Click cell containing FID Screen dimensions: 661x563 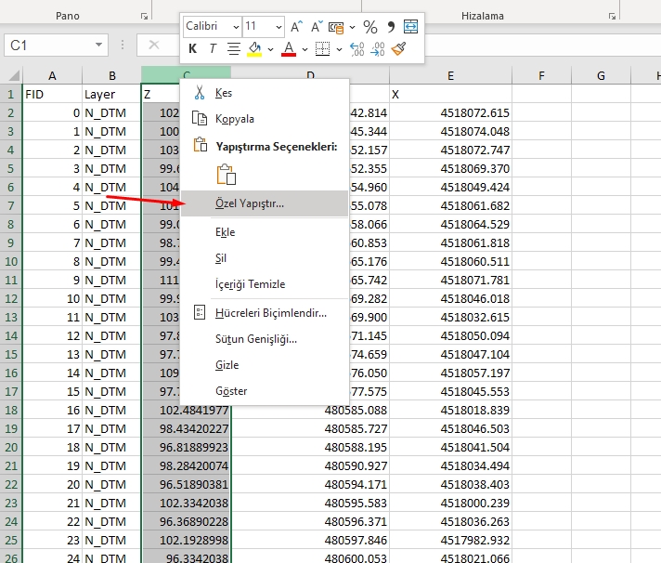pyautogui.click(x=52, y=94)
